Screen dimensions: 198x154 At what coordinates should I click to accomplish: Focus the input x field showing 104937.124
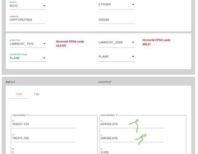(x=43, y=124)
